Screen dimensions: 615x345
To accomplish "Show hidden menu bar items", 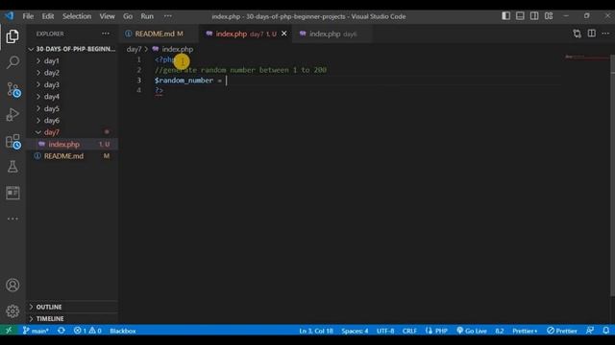I will point(168,16).
